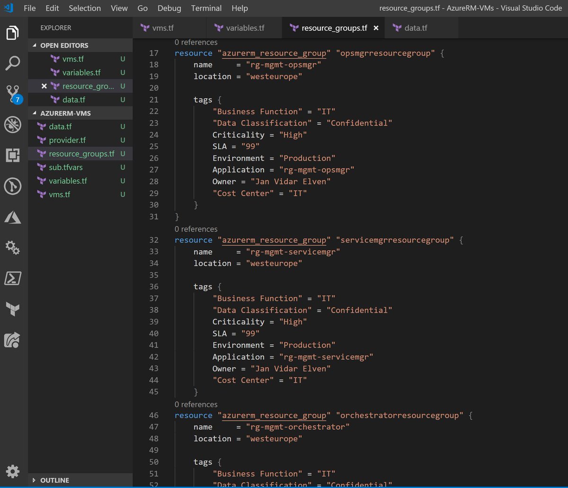
Task: Open Source Control view with 7 changes
Action: pos(13,94)
